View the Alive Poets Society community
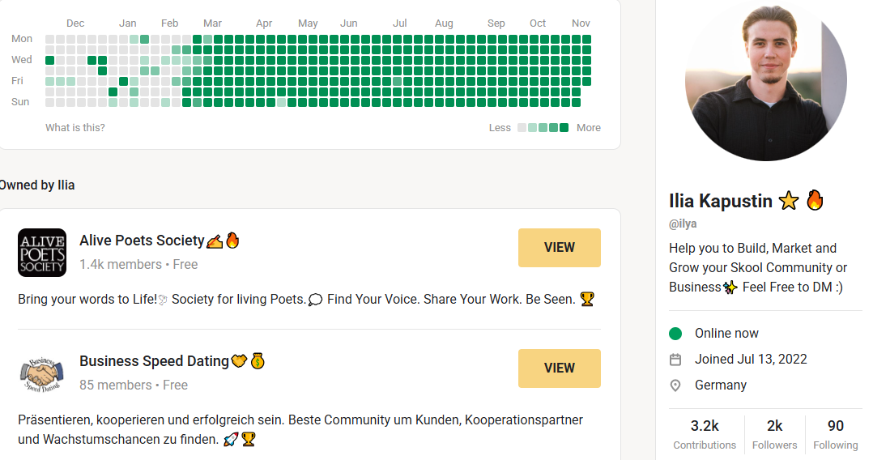Image resolution: width=873 pixels, height=460 pixels. [559, 248]
